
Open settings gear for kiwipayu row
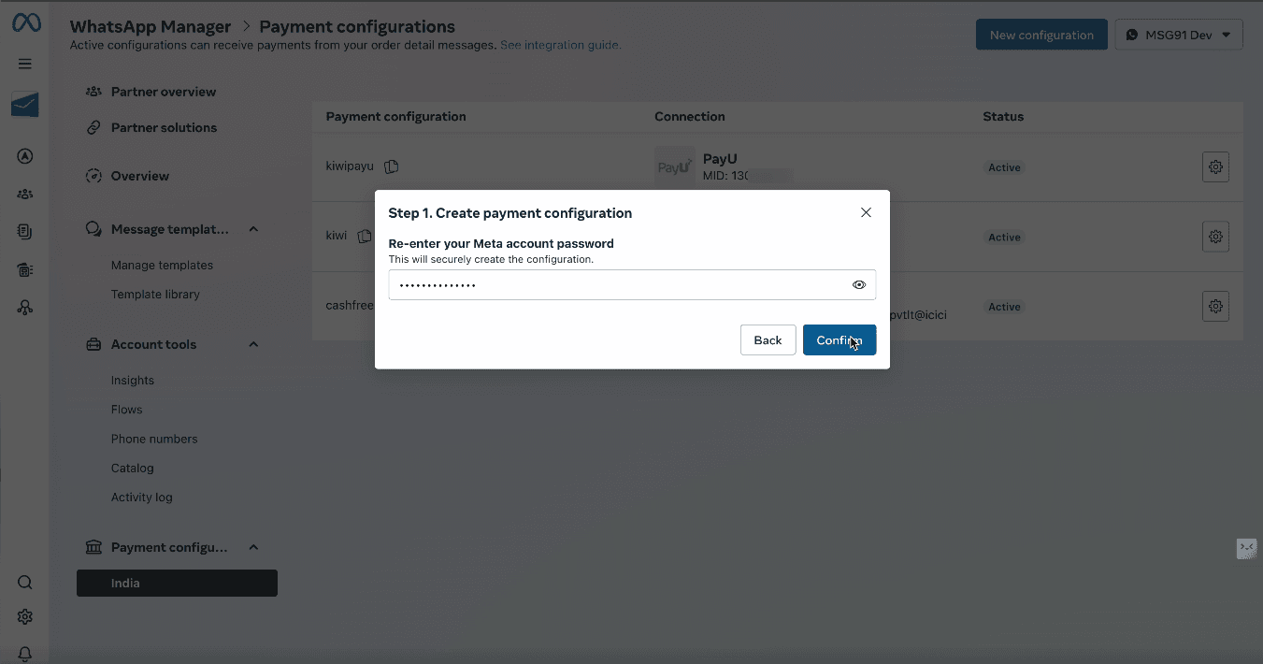[x=1215, y=166]
